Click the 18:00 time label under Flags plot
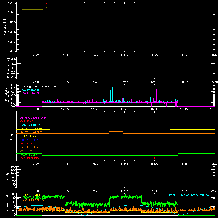 [x=154, y=164]
